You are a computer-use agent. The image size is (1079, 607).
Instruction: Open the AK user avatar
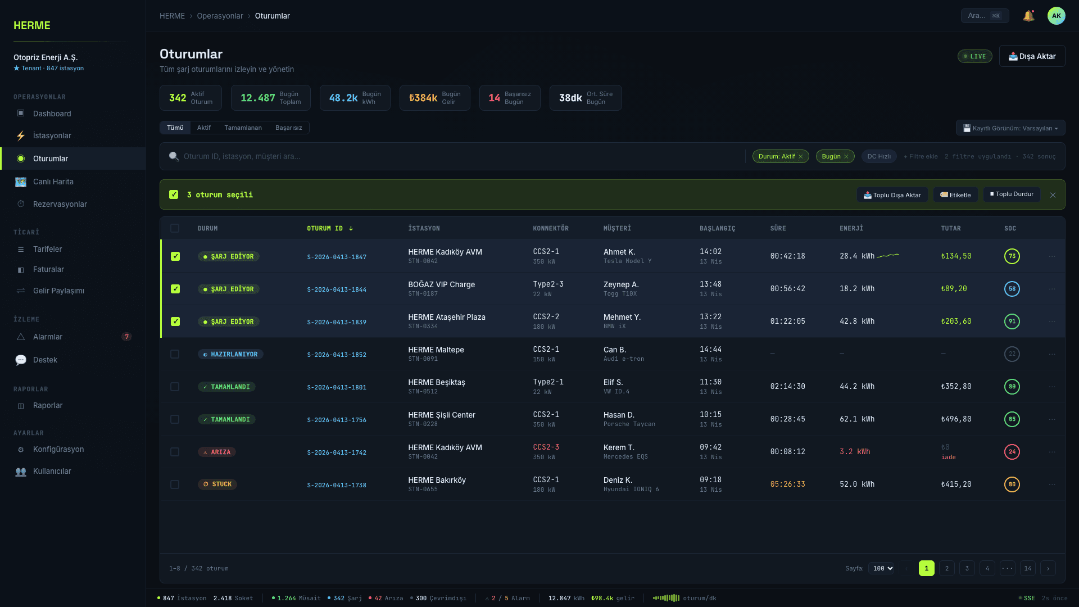1057,16
